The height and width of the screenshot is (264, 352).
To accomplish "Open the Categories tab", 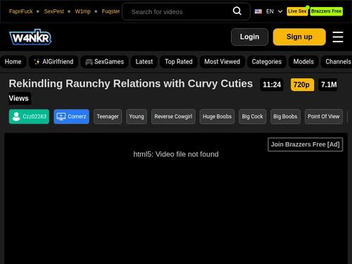I will pos(267,62).
